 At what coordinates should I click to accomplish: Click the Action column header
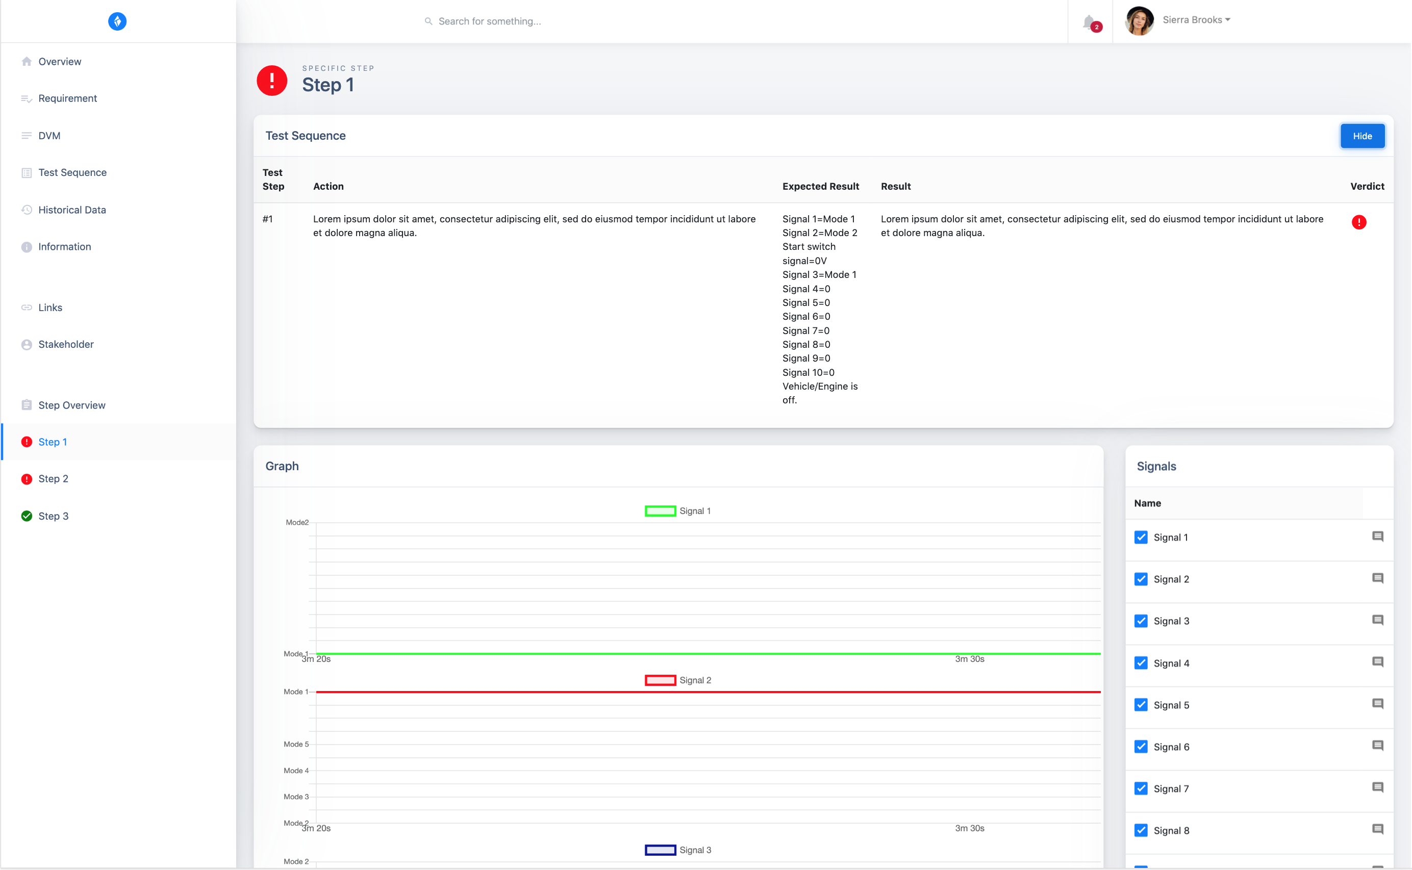(329, 187)
